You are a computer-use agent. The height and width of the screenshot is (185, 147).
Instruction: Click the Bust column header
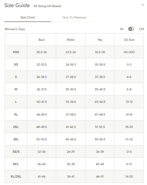pos(42,40)
